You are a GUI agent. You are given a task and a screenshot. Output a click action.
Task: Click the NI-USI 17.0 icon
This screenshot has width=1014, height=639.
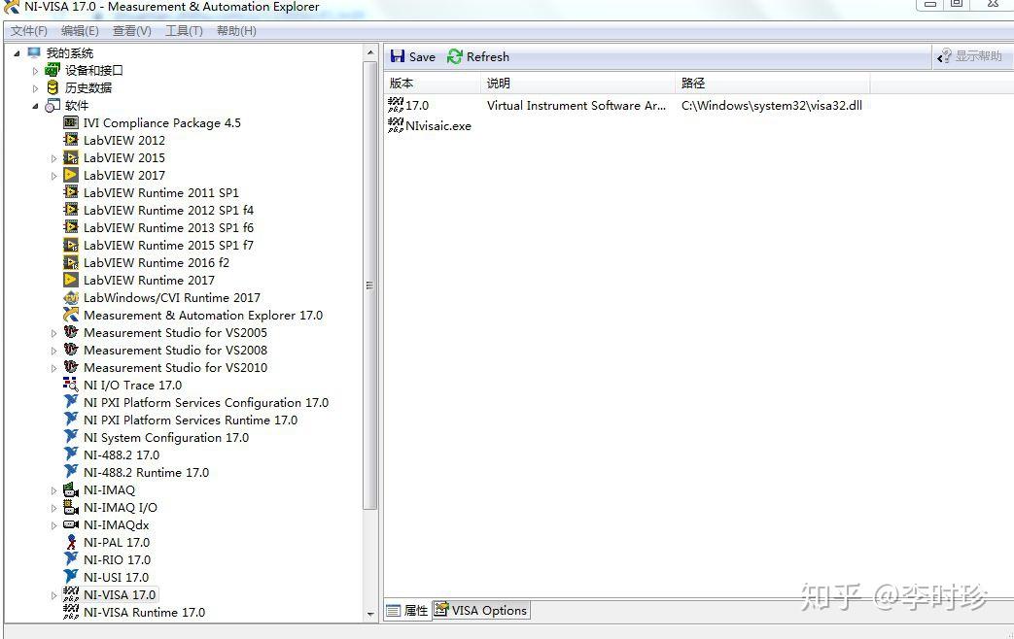coord(71,576)
